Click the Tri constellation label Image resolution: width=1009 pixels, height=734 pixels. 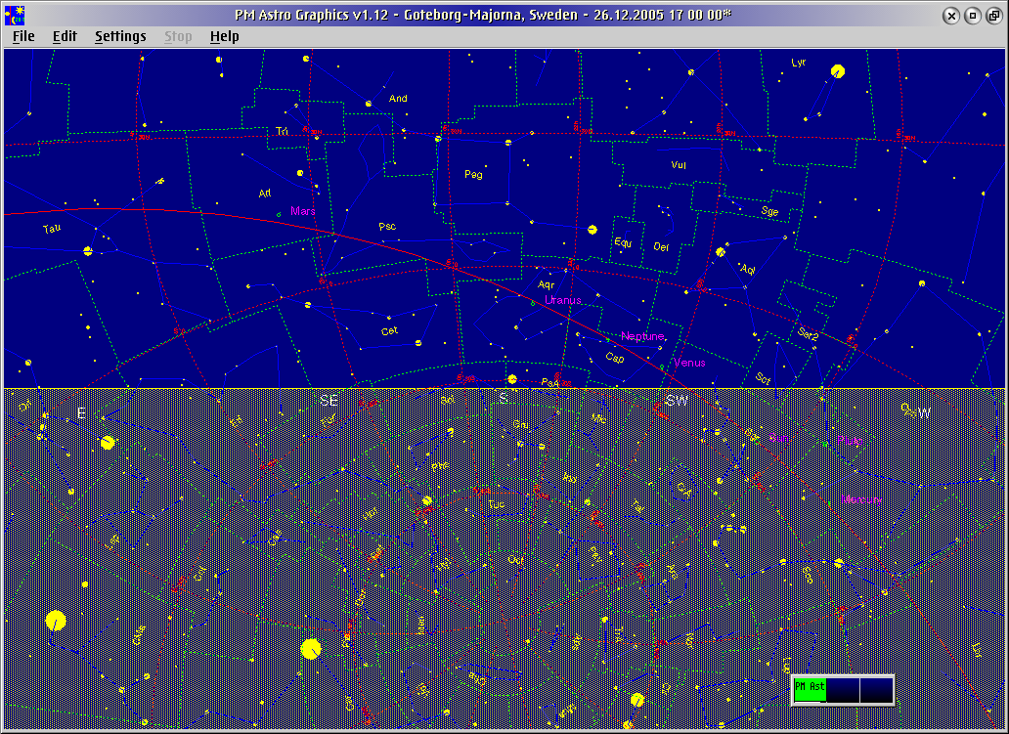pos(282,131)
